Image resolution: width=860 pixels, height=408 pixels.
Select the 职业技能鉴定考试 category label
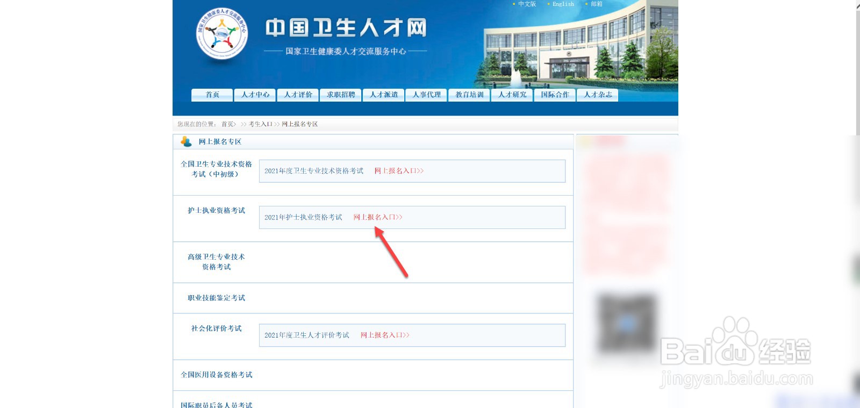point(216,298)
